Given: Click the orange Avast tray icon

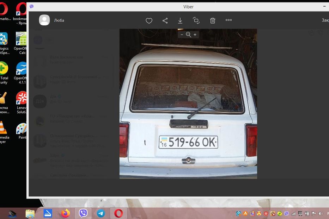Looking at the screenshot, I should point(245,214).
